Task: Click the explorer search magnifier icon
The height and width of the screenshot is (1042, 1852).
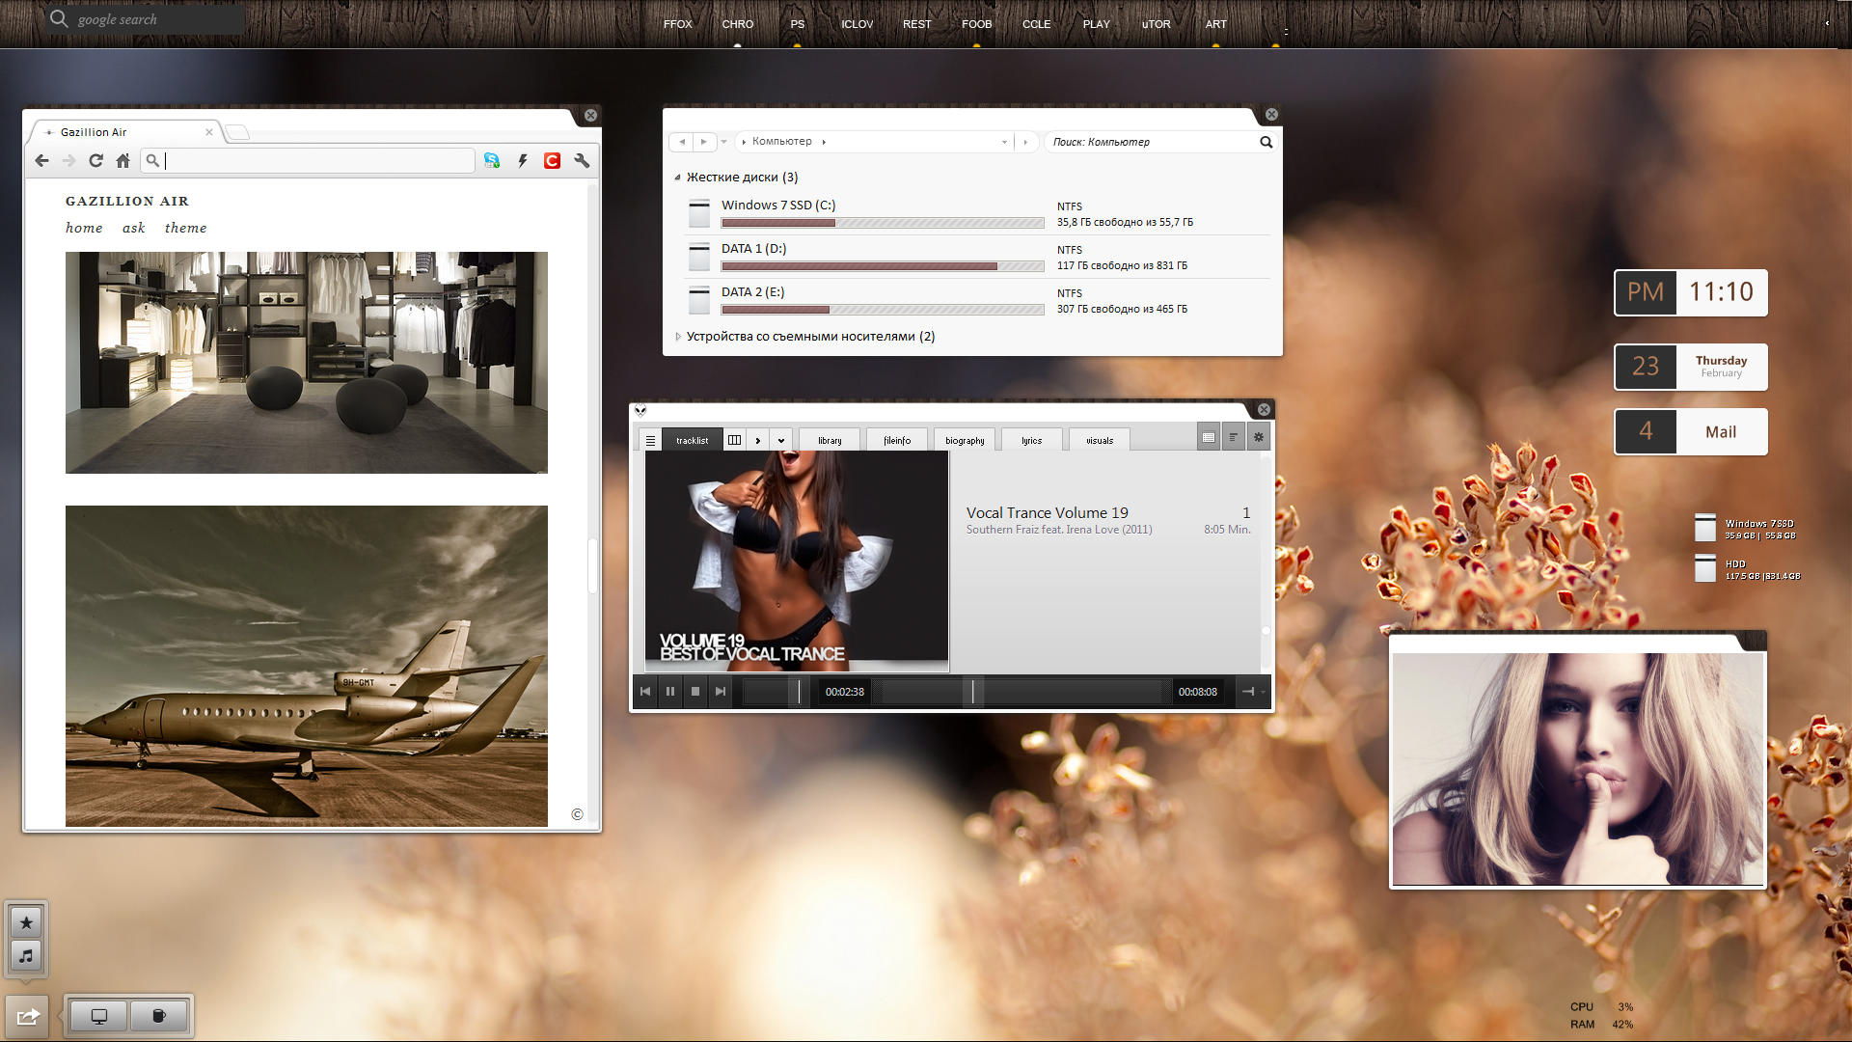Action: (x=1266, y=142)
